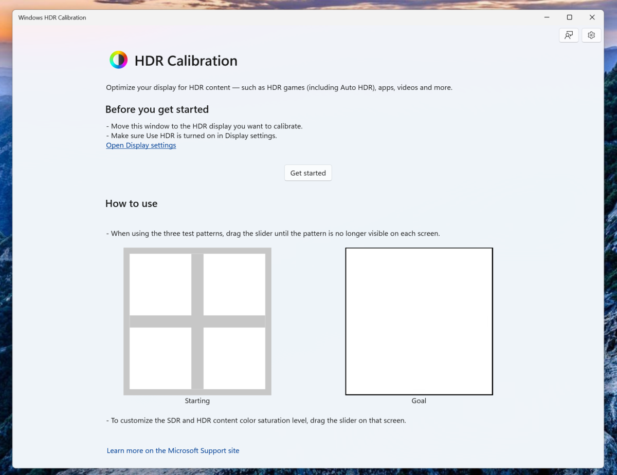Image resolution: width=617 pixels, height=475 pixels.
Task: Click the HDR Calibration color wheel logo
Action: point(118,60)
